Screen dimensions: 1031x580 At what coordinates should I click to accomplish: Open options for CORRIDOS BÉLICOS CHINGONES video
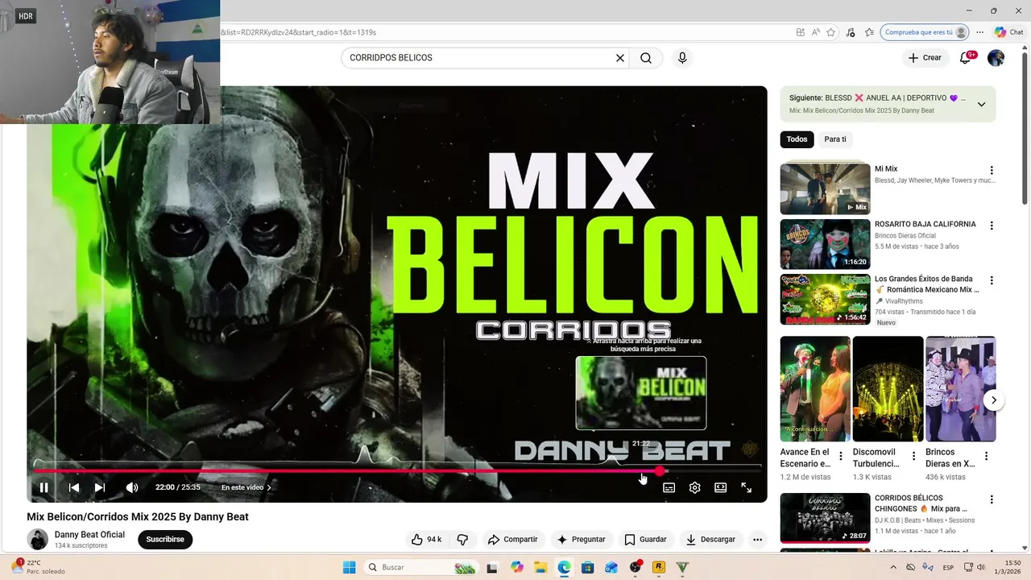click(992, 499)
